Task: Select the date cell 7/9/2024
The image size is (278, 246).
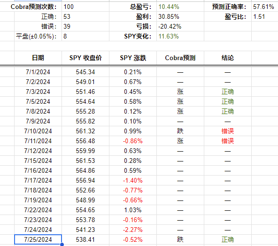Action: (x=38, y=121)
